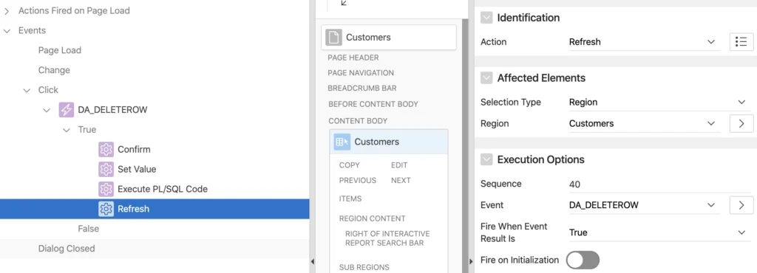Click the ITEMS slot label
Image resolution: width=757 pixels, height=273 pixels.
[x=350, y=199]
